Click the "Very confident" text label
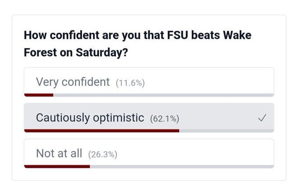298x195 pixels. [x=73, y=82]
